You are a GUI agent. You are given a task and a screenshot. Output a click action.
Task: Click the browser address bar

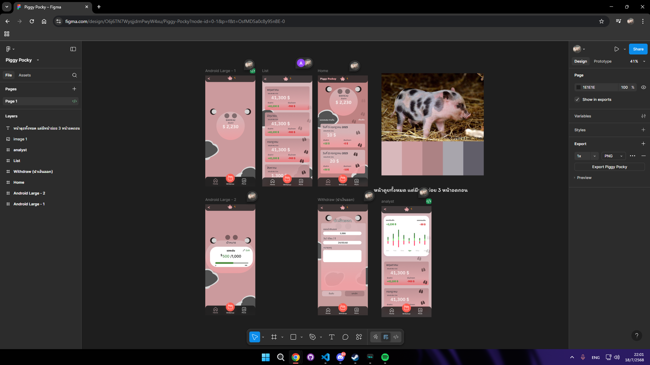325,21
